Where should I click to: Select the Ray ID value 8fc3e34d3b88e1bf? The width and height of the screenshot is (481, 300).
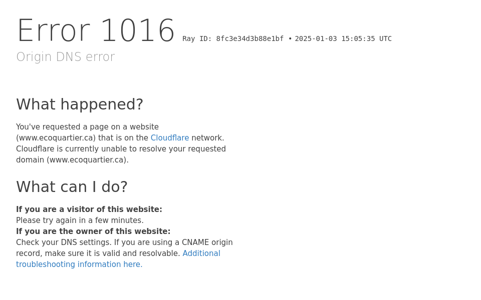coord(250,39)
